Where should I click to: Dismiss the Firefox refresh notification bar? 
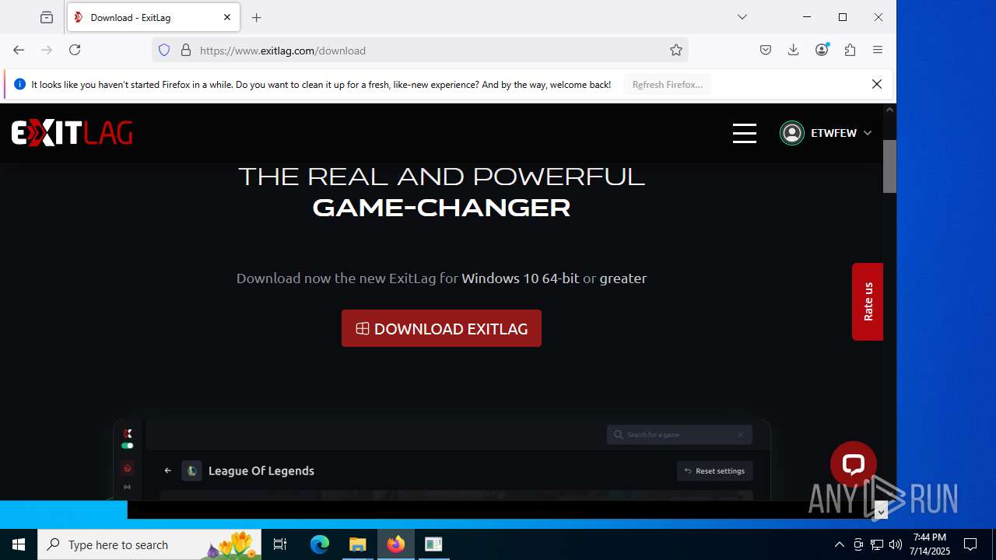[877, 84]
